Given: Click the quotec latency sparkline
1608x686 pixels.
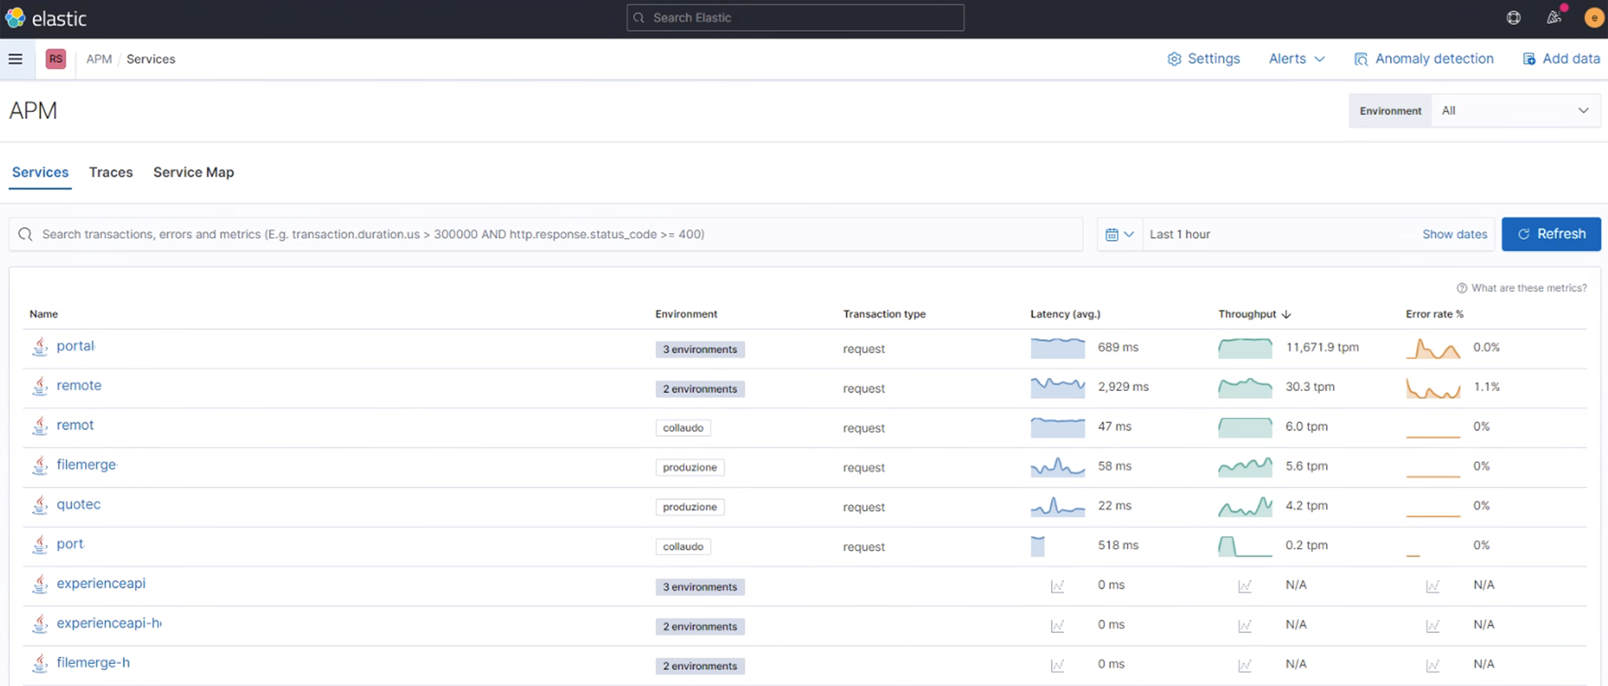Looking at the screenshot, I should (1058, 506).
